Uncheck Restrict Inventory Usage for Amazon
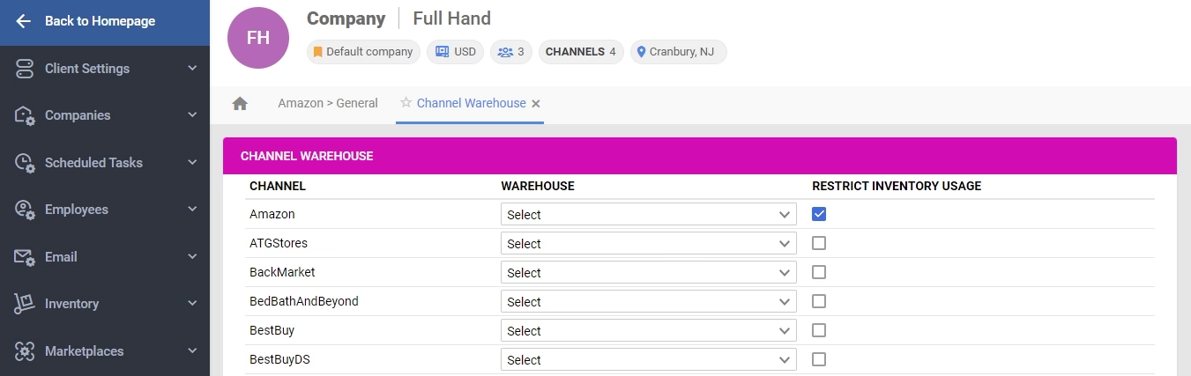The image size is (1191, 376). click(x=819, y=214)
